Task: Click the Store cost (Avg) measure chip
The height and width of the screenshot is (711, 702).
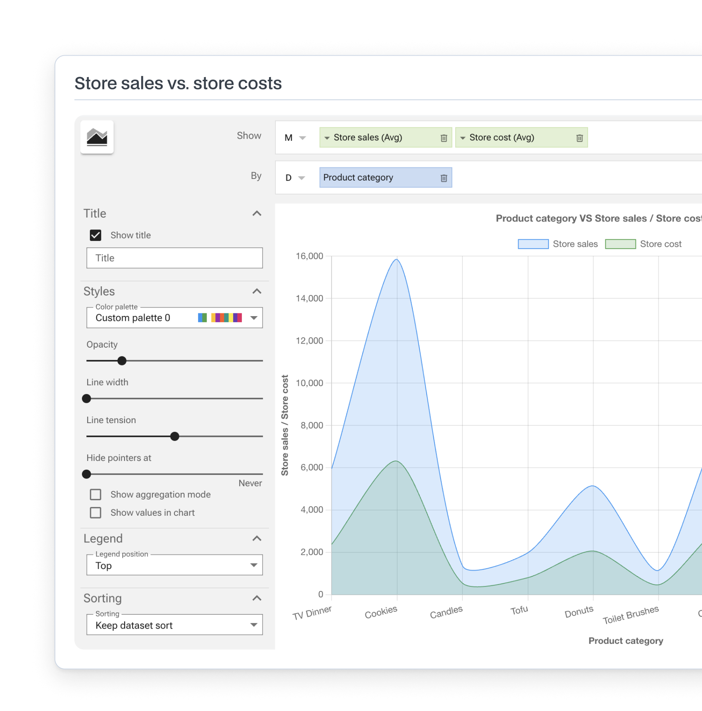Action: 521,138
